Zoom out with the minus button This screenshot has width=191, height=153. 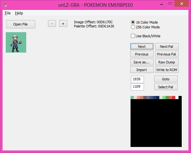[x=52, y=23]
